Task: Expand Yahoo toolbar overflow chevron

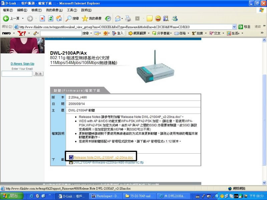Action: point(262,33)
